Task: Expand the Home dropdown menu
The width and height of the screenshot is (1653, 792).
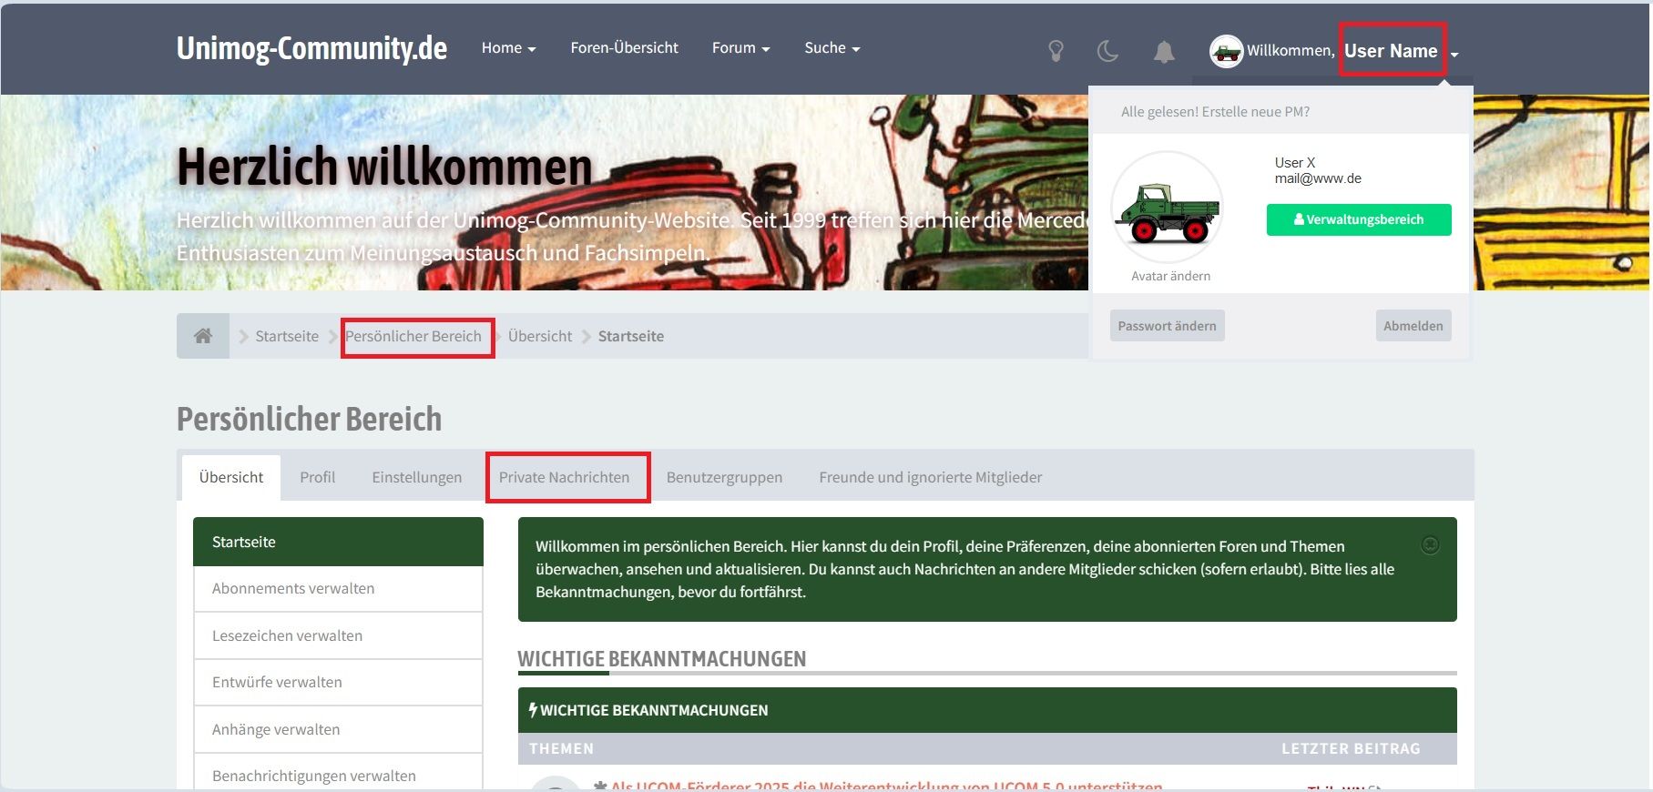Action: click(508, 48)
